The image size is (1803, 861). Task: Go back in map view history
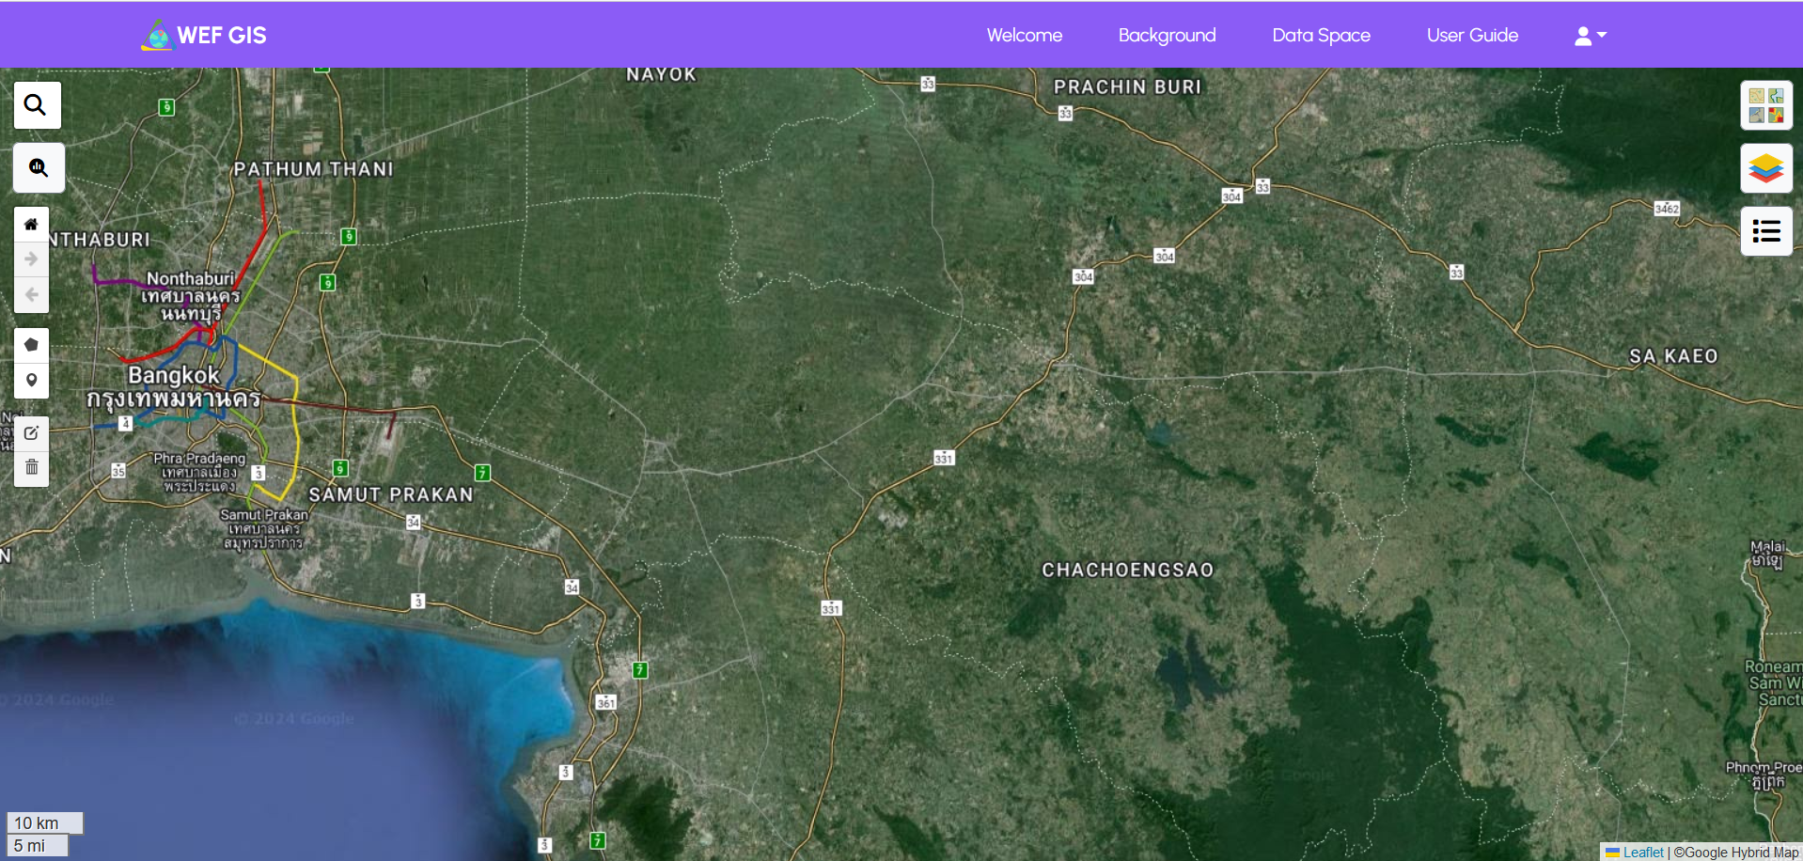pyautogui.click(x=31, y=295)
